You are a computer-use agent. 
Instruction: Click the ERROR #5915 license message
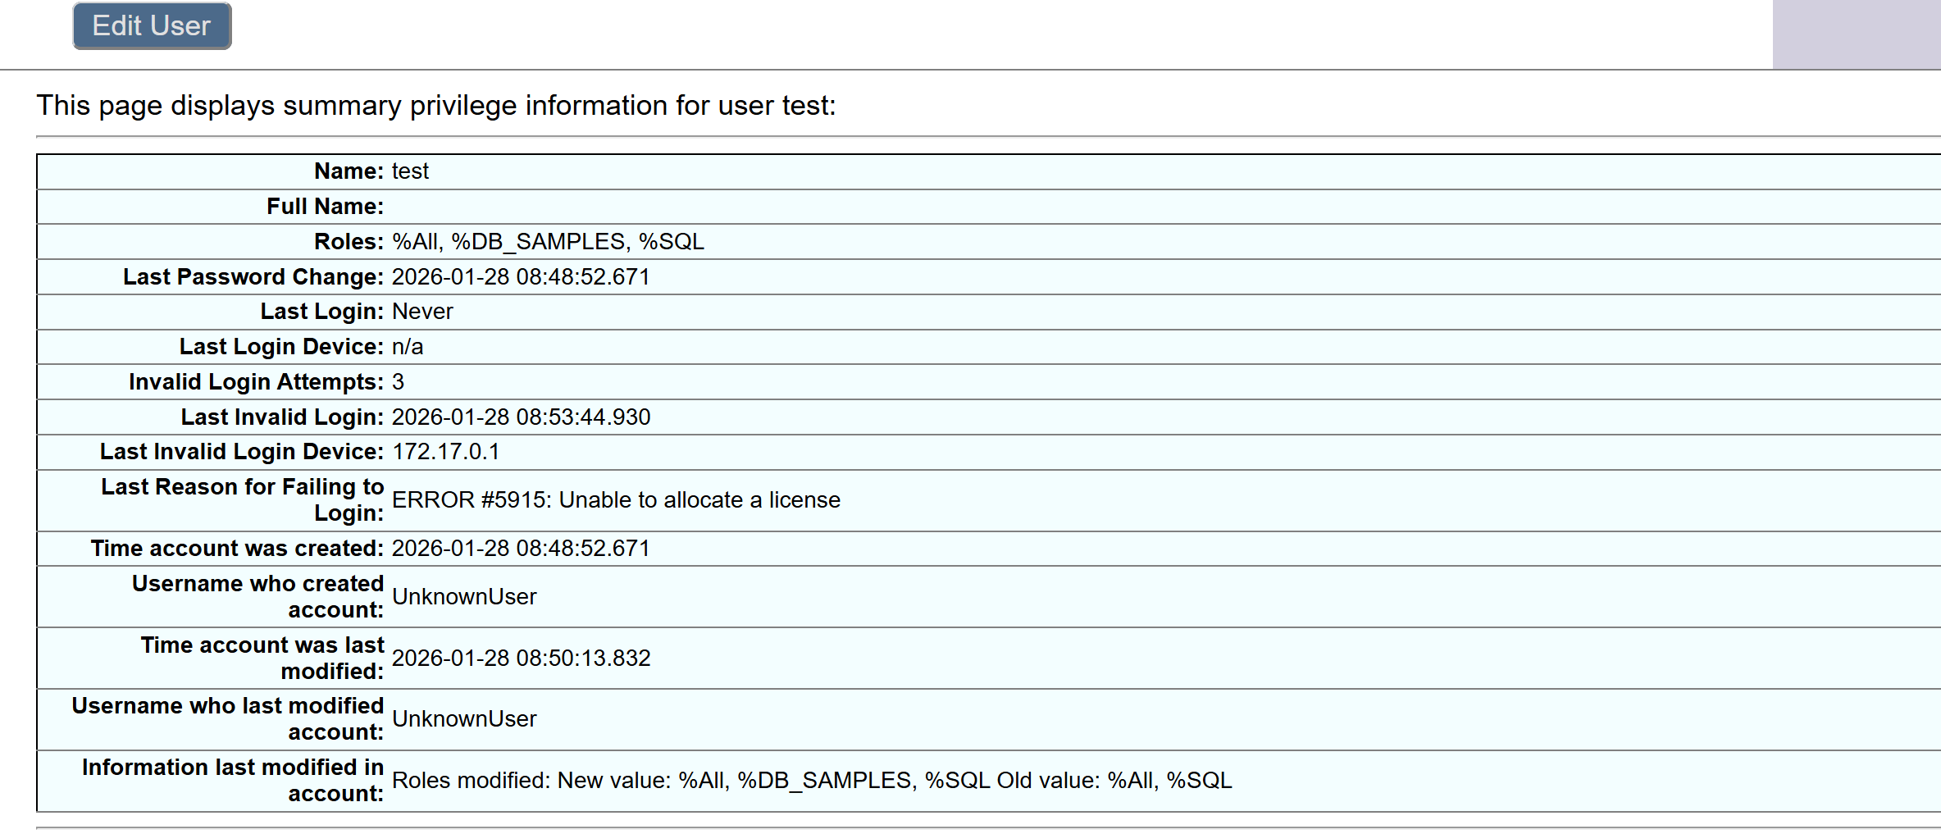pos(616,500)
